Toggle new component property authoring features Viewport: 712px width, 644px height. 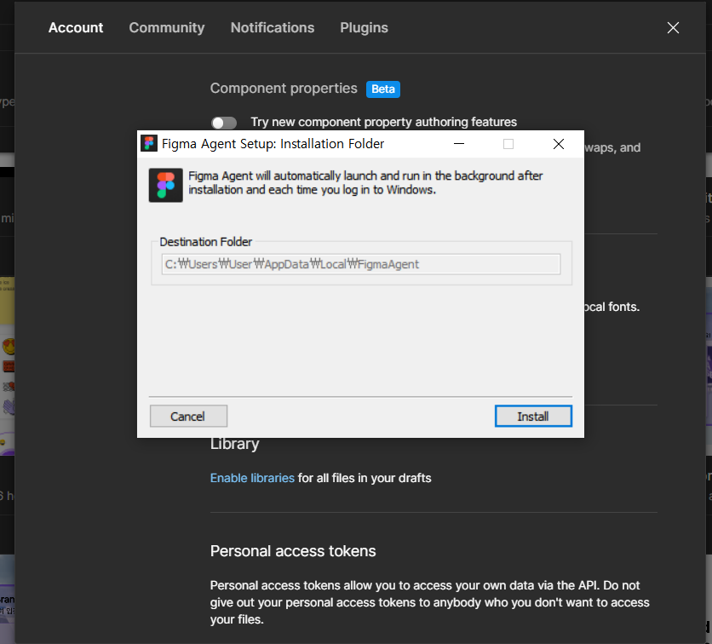[224, 123]
